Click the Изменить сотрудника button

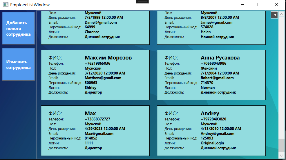19,64
